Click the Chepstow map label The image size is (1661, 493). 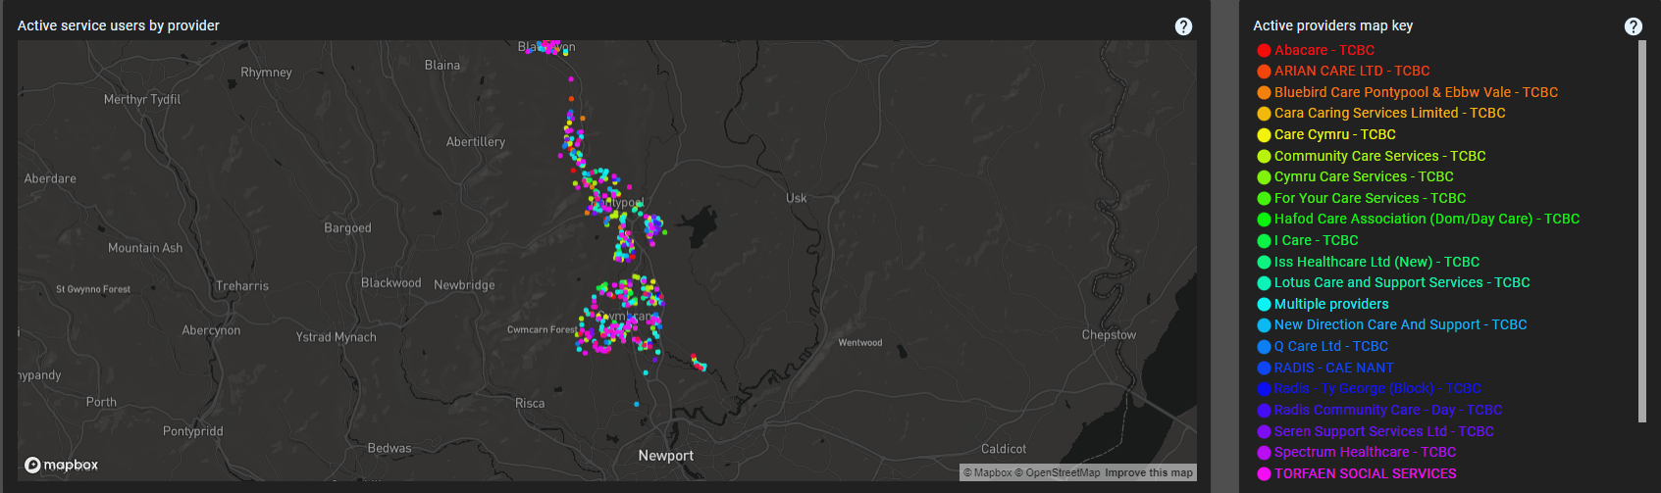[x=1109, y=335]
